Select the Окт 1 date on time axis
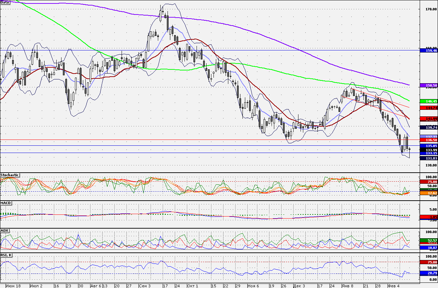 click(192, 286)
